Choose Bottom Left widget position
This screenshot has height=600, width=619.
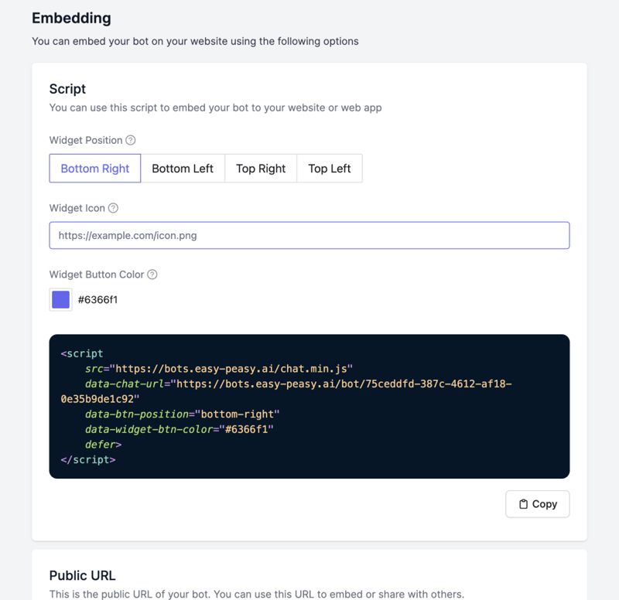click(x=183, y=169)
